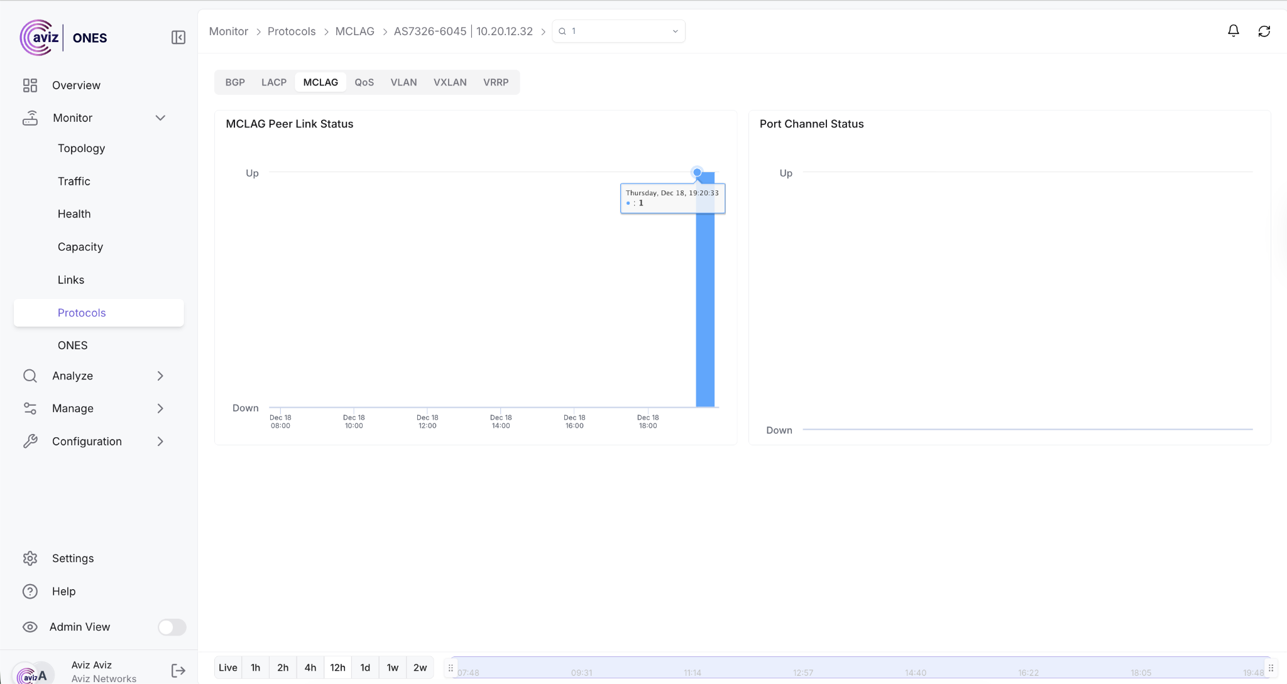Expand the Manage section
The height and width of the screenshot is (684, 1287).
pos(160,408)
